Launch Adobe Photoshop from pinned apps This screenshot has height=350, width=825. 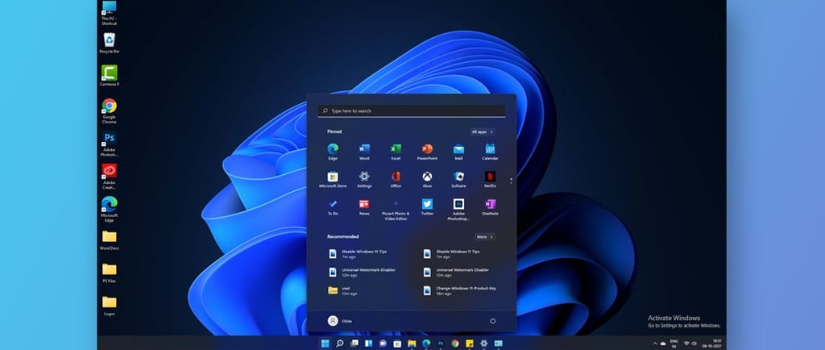tap(458, 210)
